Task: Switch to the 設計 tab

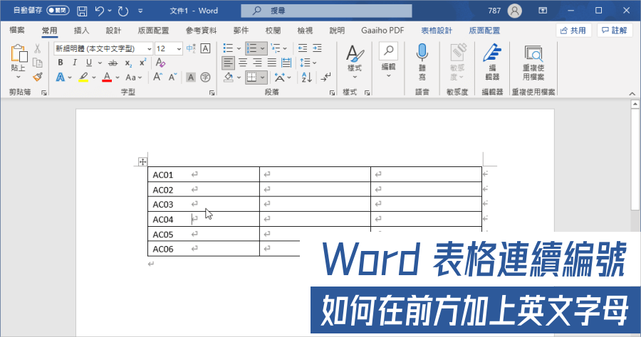Action: click(113, 30)
